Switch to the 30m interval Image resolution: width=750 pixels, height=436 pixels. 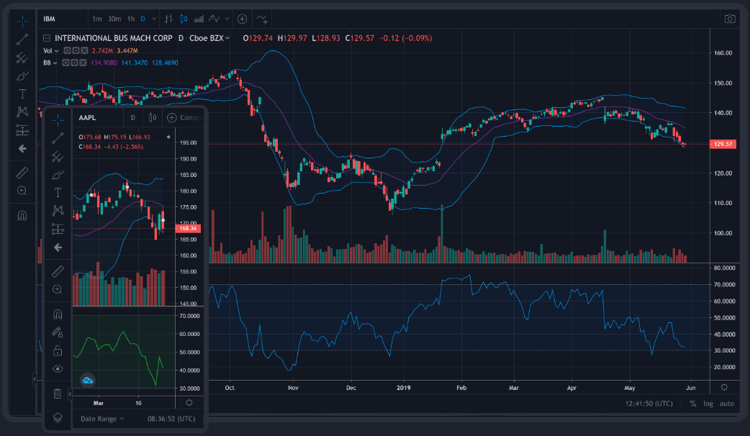pos(114,19)
